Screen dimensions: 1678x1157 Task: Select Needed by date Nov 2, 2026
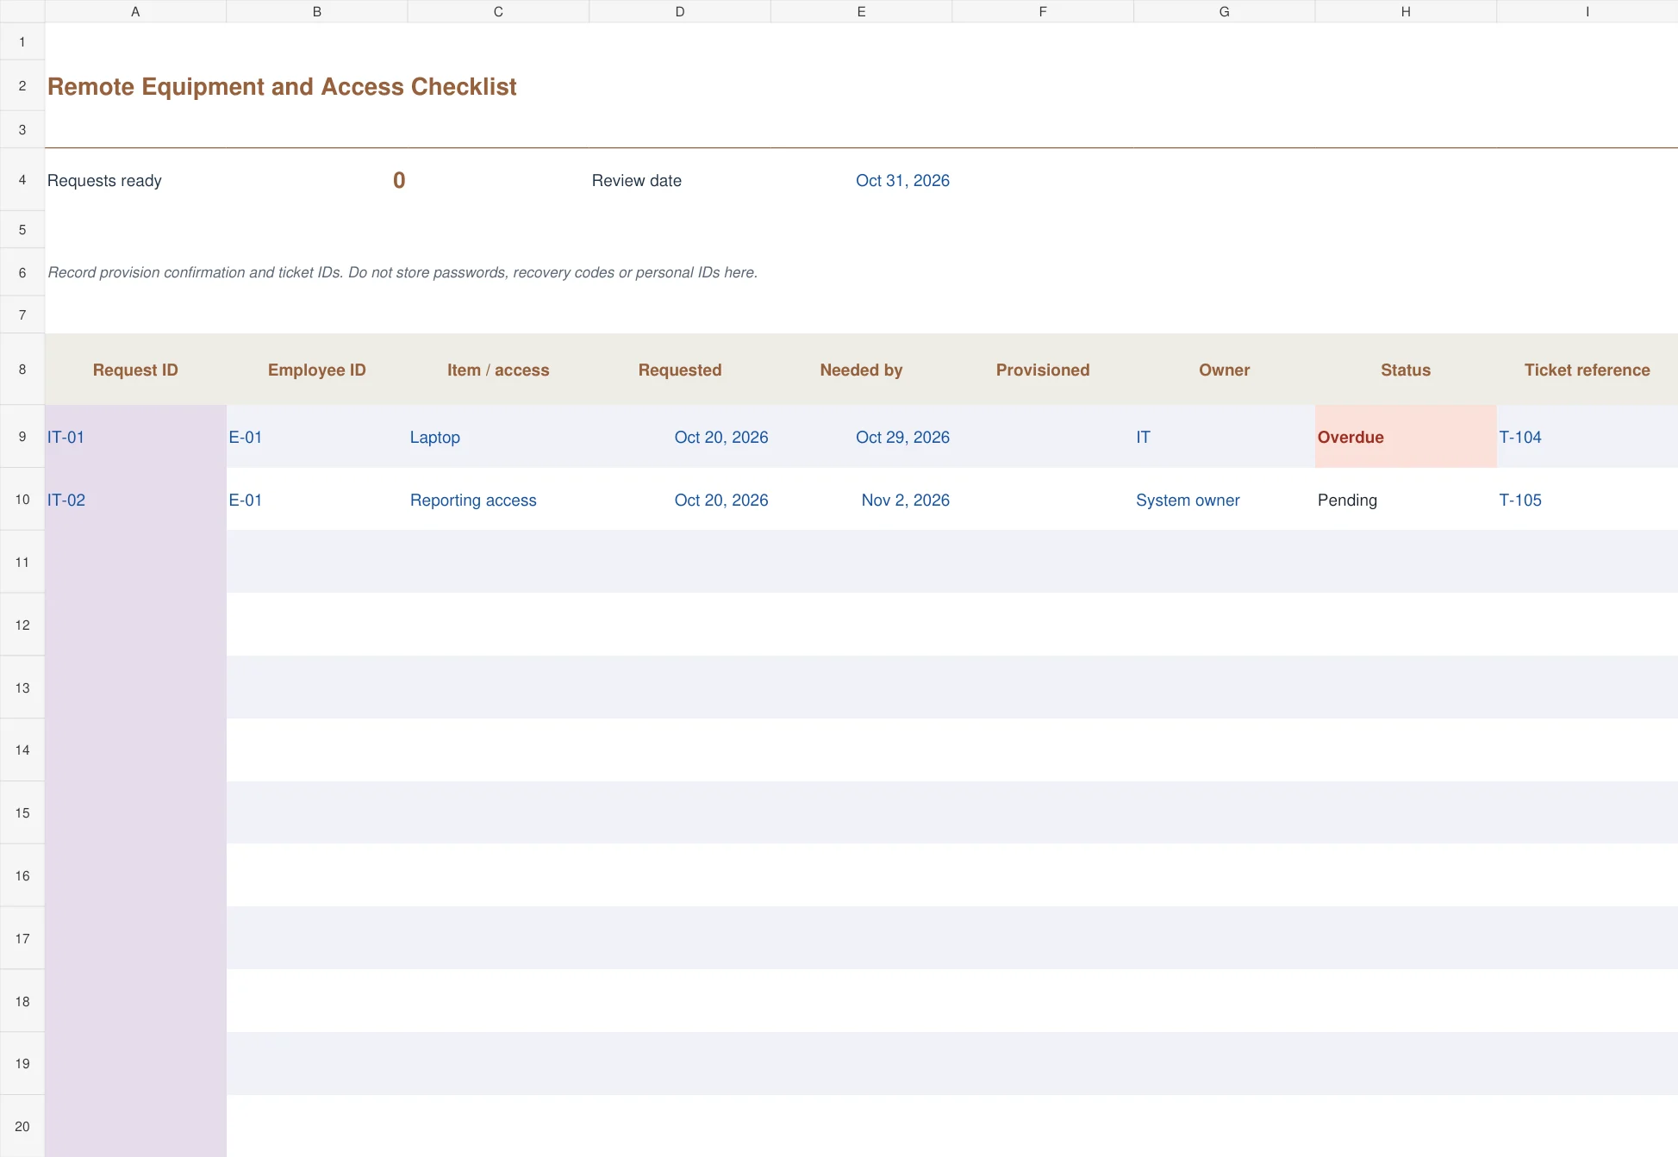tap(861, 500)
